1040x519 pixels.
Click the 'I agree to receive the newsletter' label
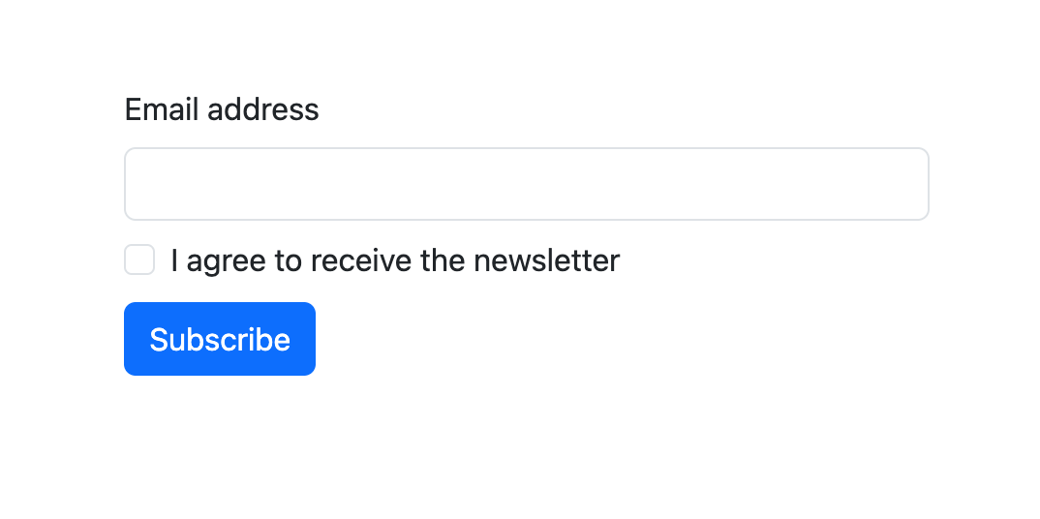(x=394, y=260)
